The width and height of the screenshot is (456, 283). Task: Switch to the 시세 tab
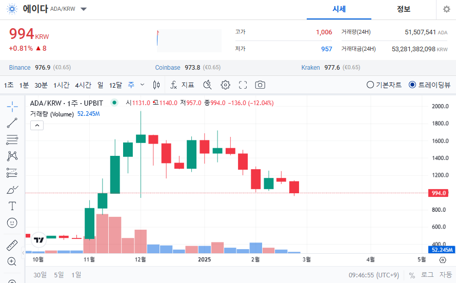click(x=339, y=9)
